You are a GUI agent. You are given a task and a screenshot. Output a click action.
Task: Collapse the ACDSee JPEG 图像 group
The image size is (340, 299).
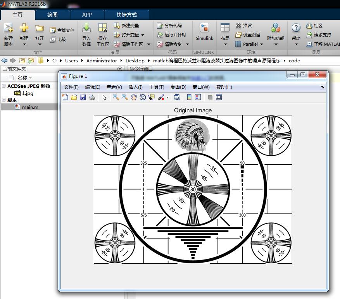click(3, 86)
